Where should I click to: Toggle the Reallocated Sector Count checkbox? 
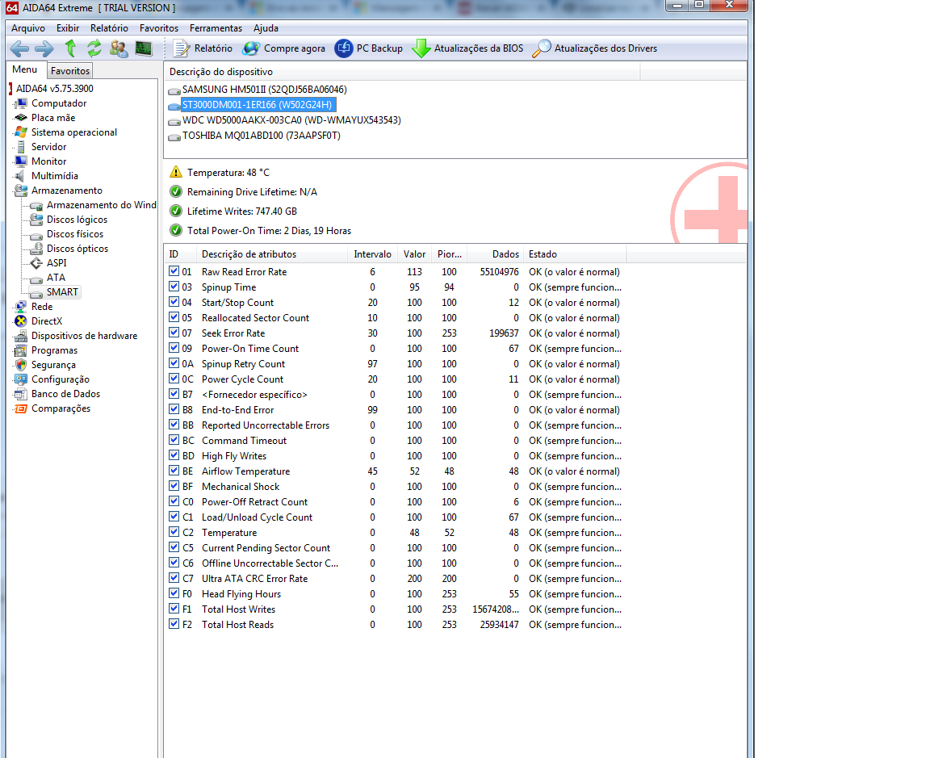click(x=174, y=317)
